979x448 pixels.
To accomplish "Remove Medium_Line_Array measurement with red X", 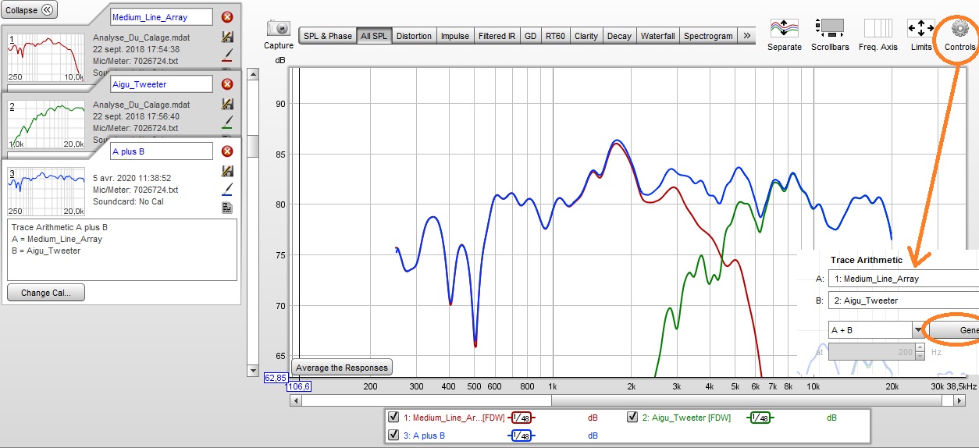I will (x=227, y=17).
